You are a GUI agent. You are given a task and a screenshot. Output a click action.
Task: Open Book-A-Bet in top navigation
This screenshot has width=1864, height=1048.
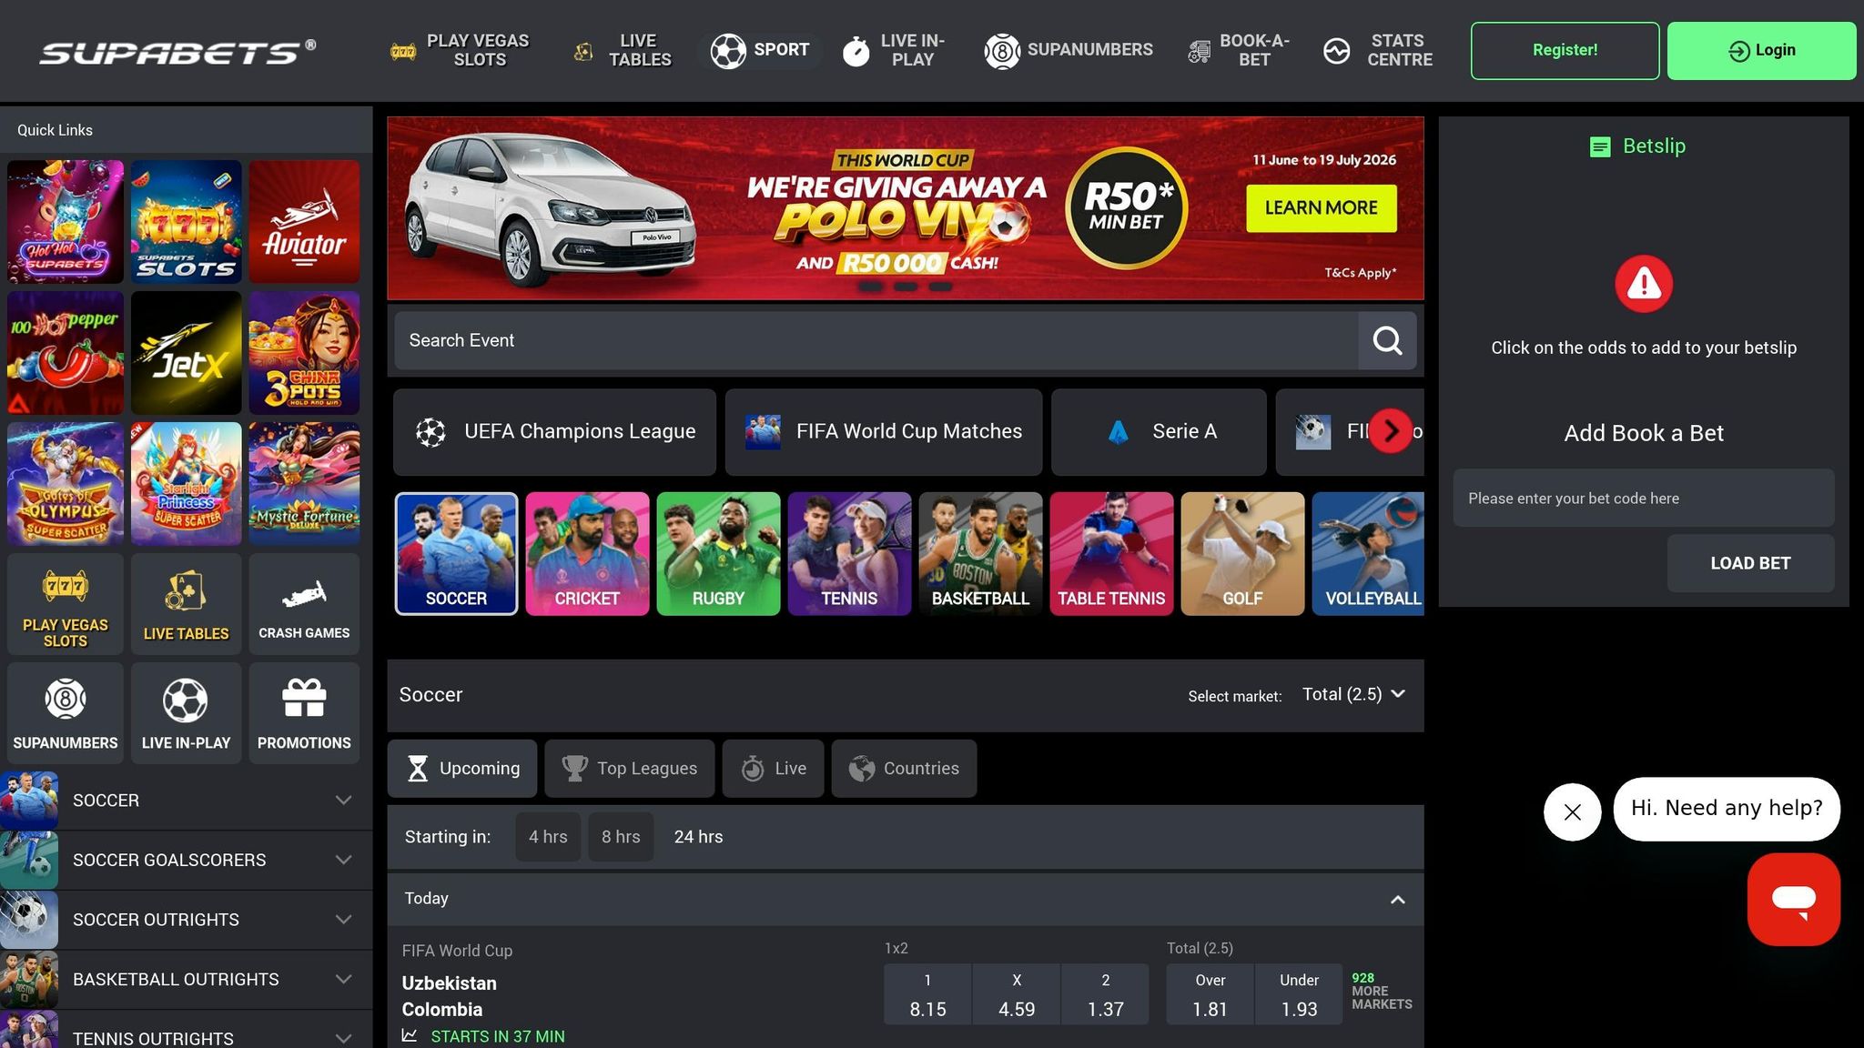click(x=1239, y=50)
